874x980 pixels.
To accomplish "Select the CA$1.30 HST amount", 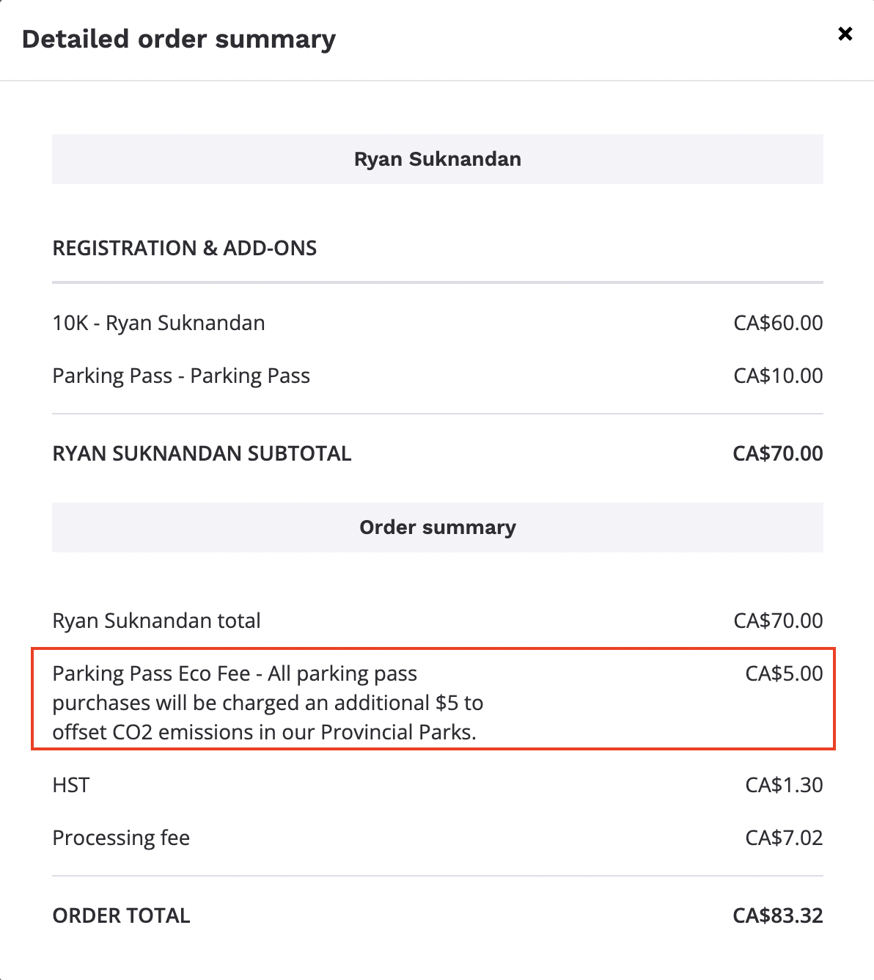I will pyautogui.click(x=784, y=785).
